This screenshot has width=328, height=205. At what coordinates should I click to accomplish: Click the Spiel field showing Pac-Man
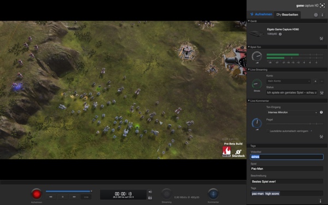click(286, 168)
